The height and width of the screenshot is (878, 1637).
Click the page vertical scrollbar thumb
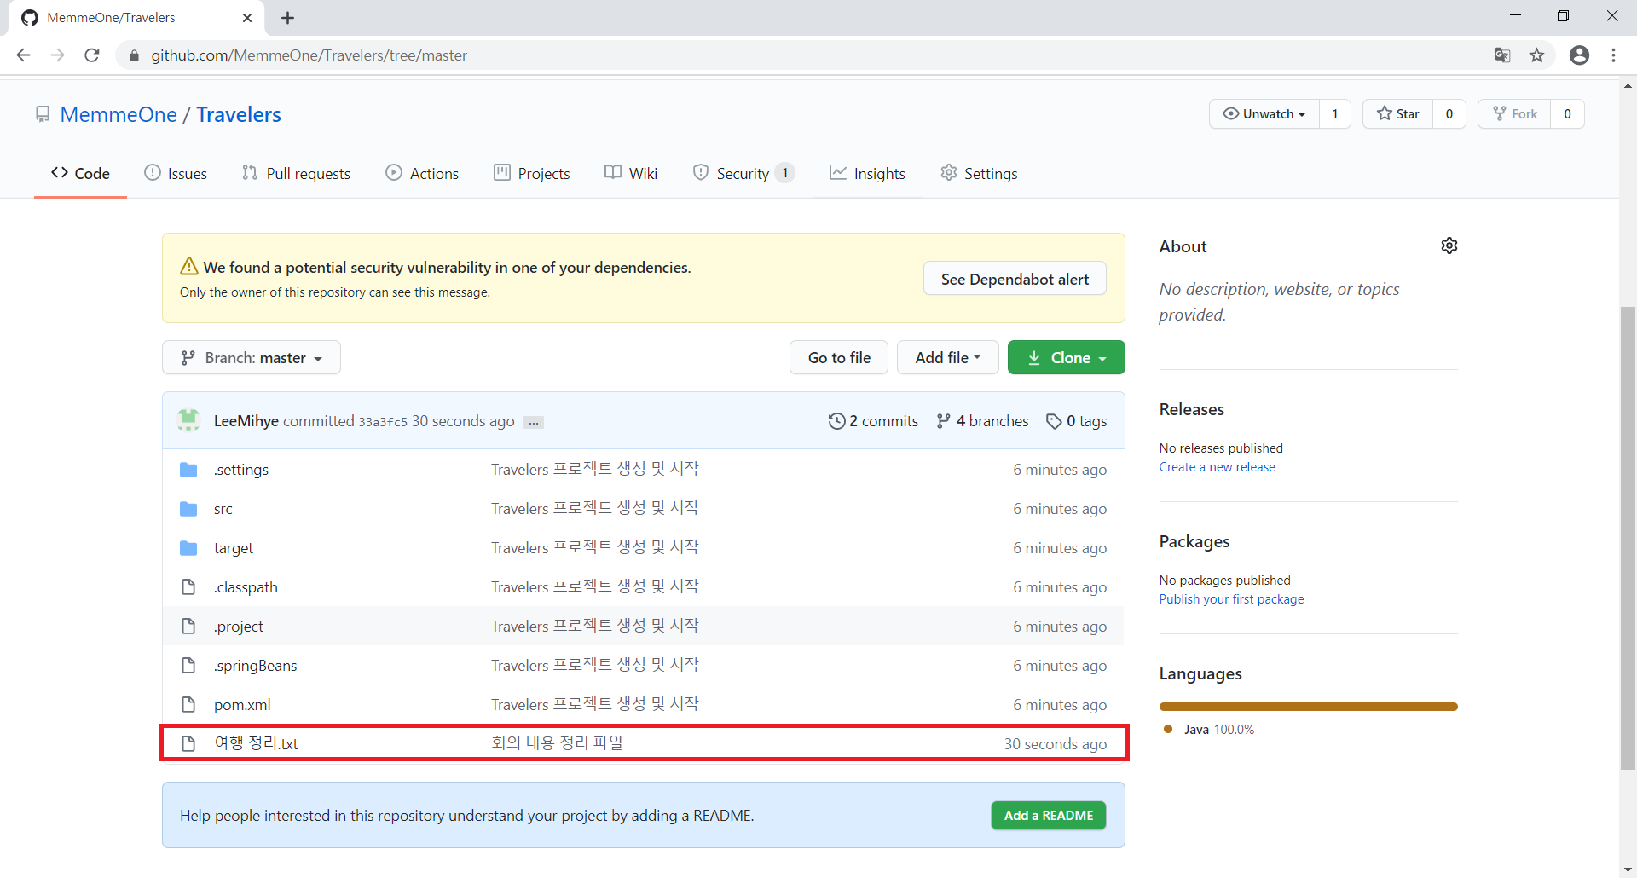click(x=1628, y=537)
